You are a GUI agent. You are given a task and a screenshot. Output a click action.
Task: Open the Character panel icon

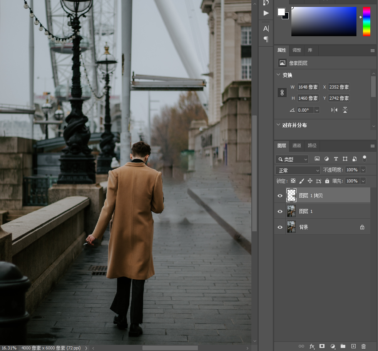pyautogui.click(x=266, y=28)
